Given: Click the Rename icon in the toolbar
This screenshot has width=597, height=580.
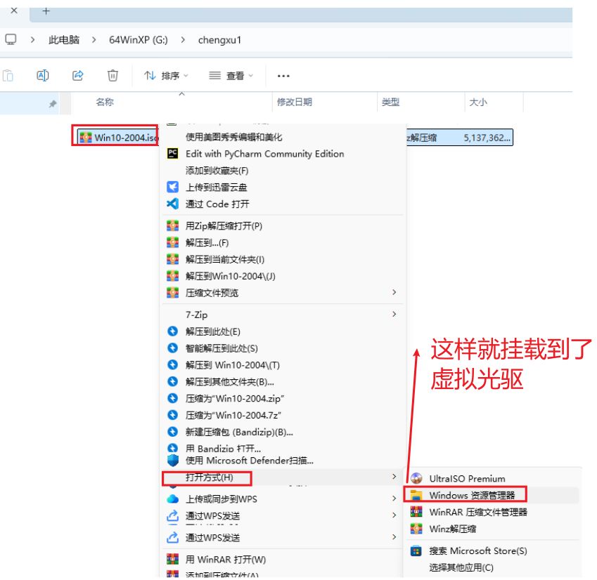Looking at the screenshot, I should 43,76.
